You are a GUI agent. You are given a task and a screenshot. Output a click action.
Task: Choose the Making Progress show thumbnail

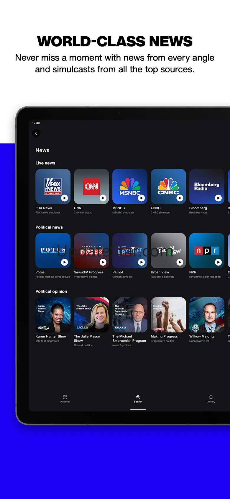168,315
